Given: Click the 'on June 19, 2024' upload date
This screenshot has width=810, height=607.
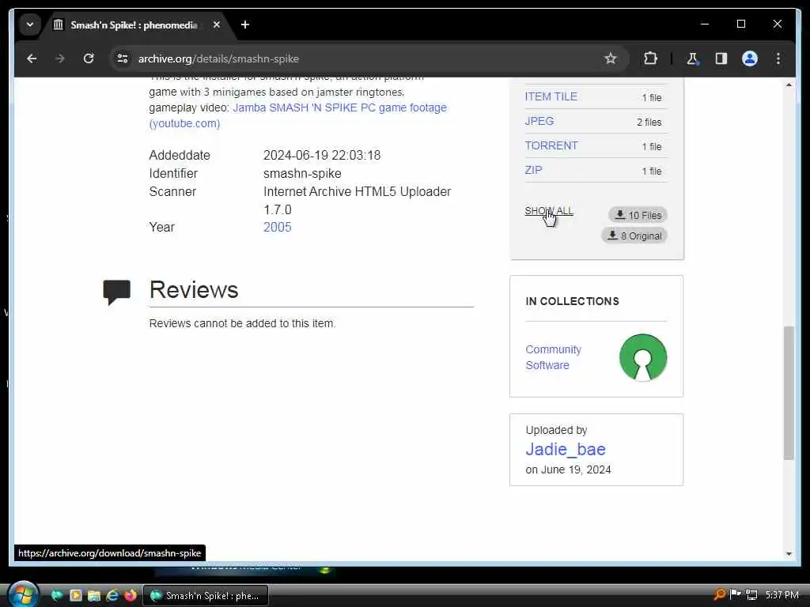Looking at the screenshot, I should coord(568,469).
